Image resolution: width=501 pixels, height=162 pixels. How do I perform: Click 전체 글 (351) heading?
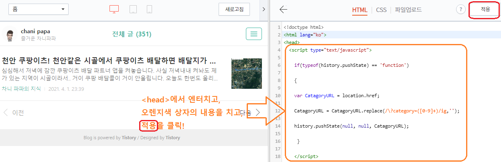tap(132, 34)
